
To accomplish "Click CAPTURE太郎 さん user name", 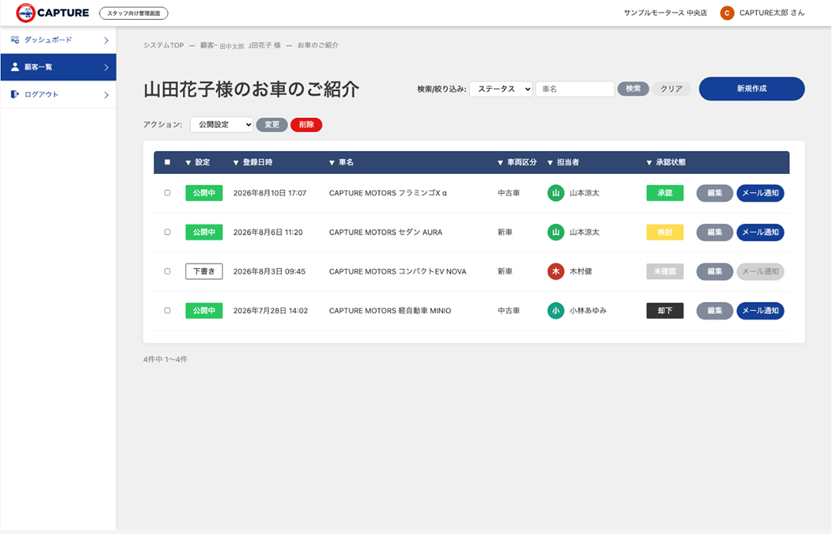I will [772, 13].
